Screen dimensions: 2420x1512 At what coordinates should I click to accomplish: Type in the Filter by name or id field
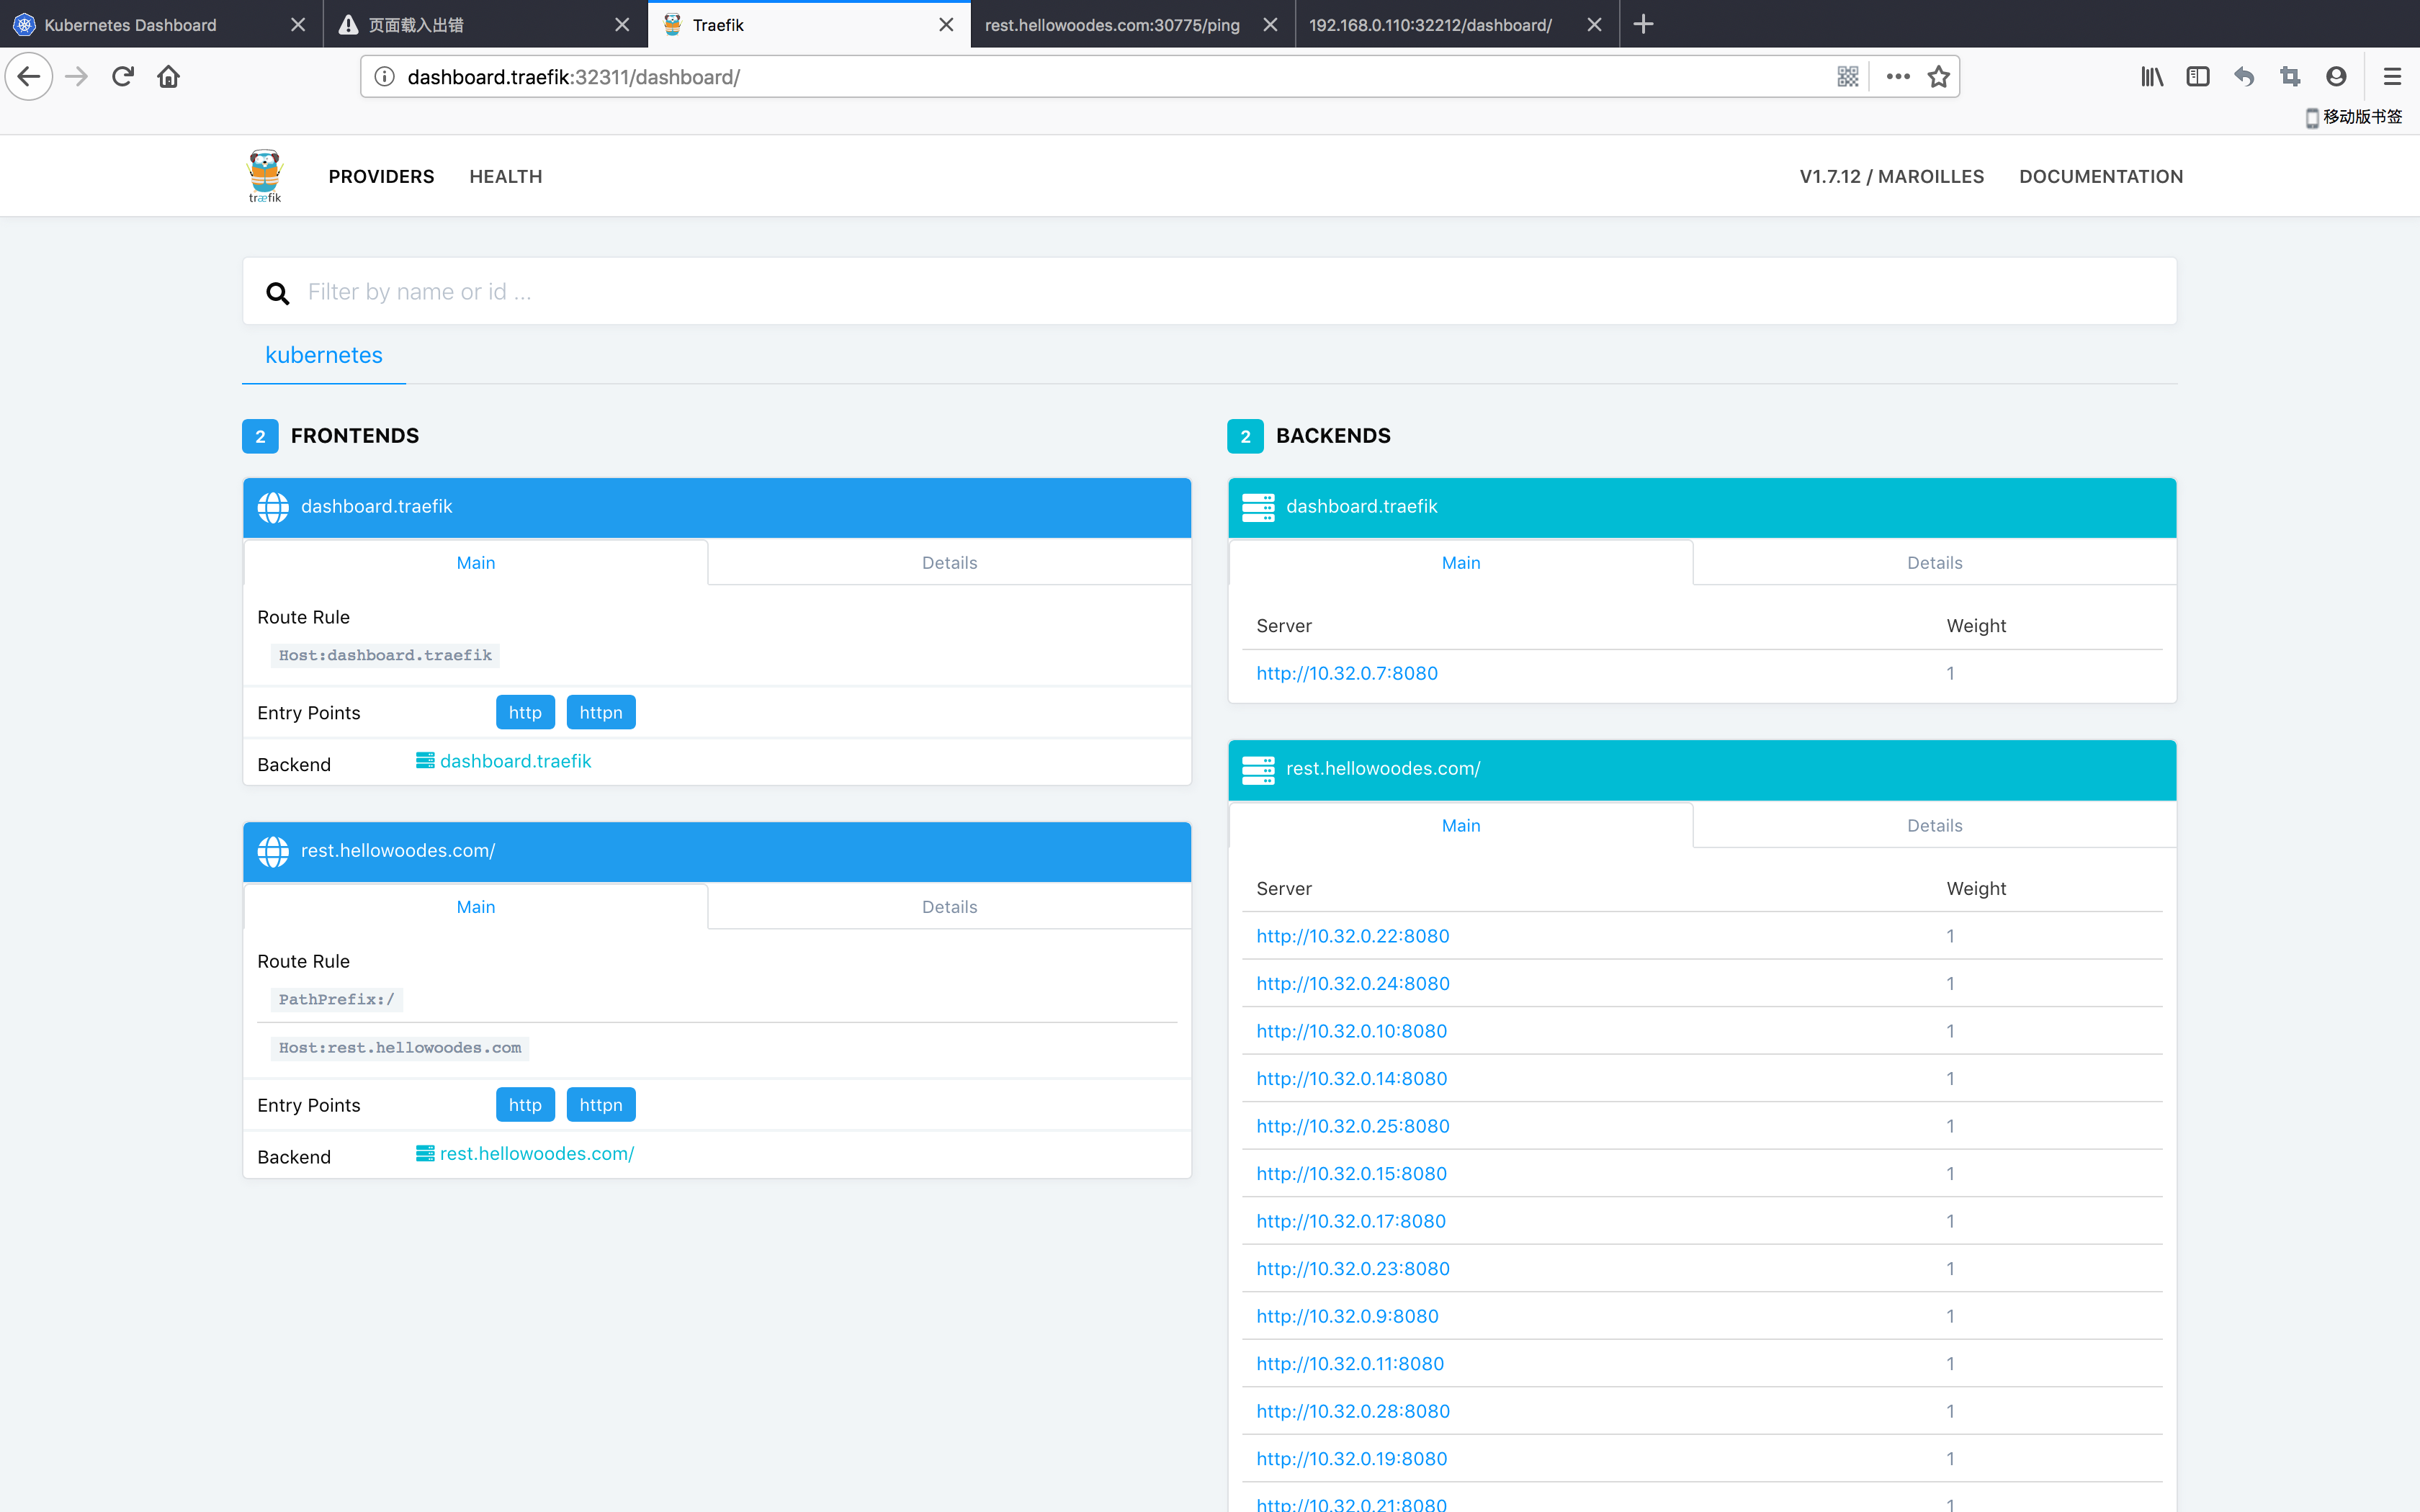click(x=700, y=291)
